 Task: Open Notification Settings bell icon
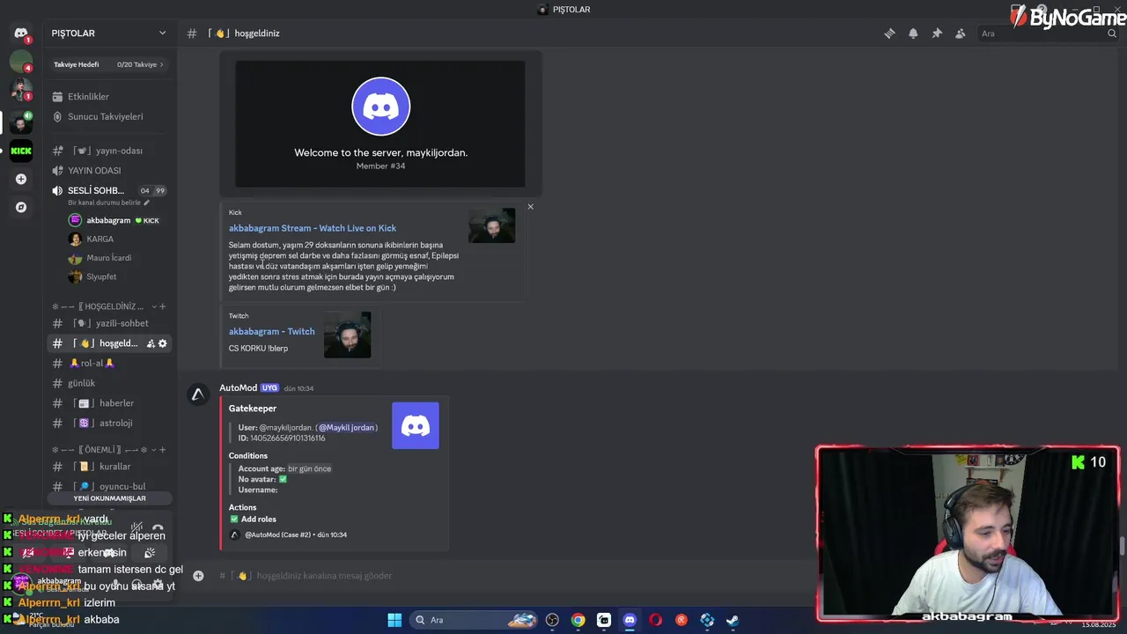tap(913, 33)
